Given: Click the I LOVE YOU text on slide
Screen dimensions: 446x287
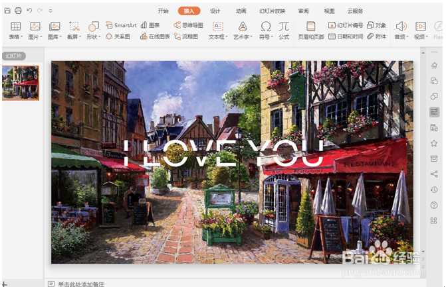Looking at the screenshot, I should [x=223, y=153].
